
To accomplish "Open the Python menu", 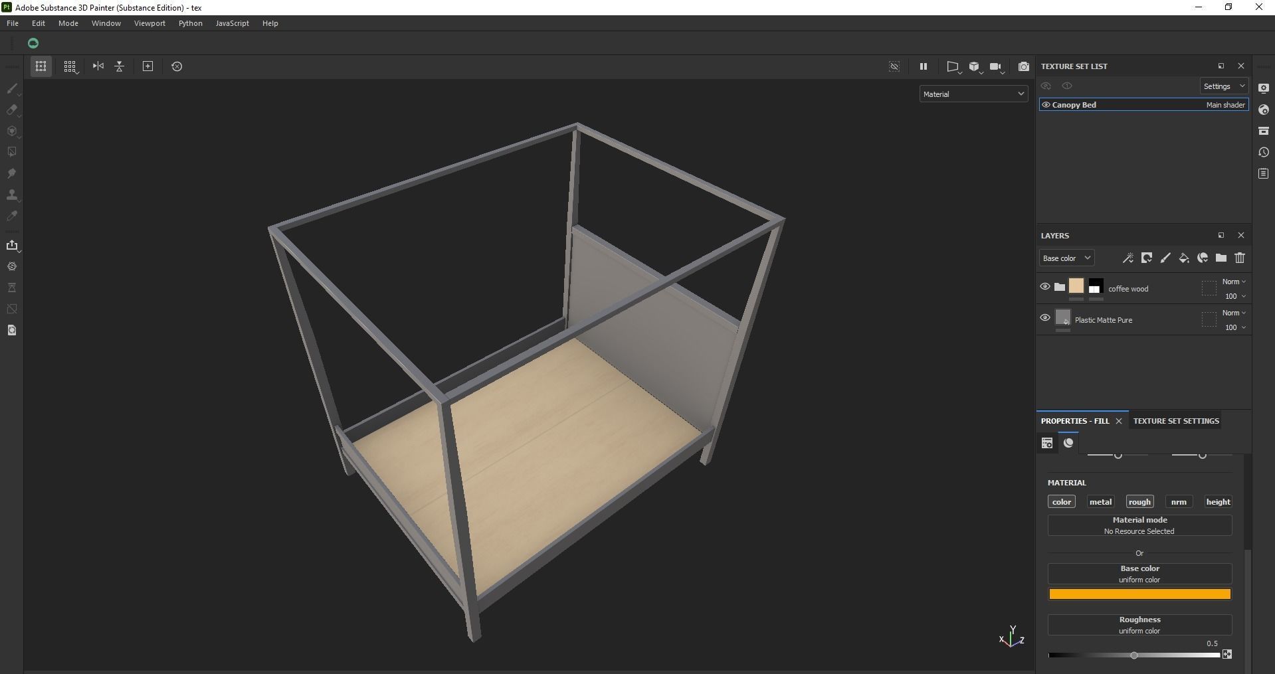I will click(x=191, y=23).
